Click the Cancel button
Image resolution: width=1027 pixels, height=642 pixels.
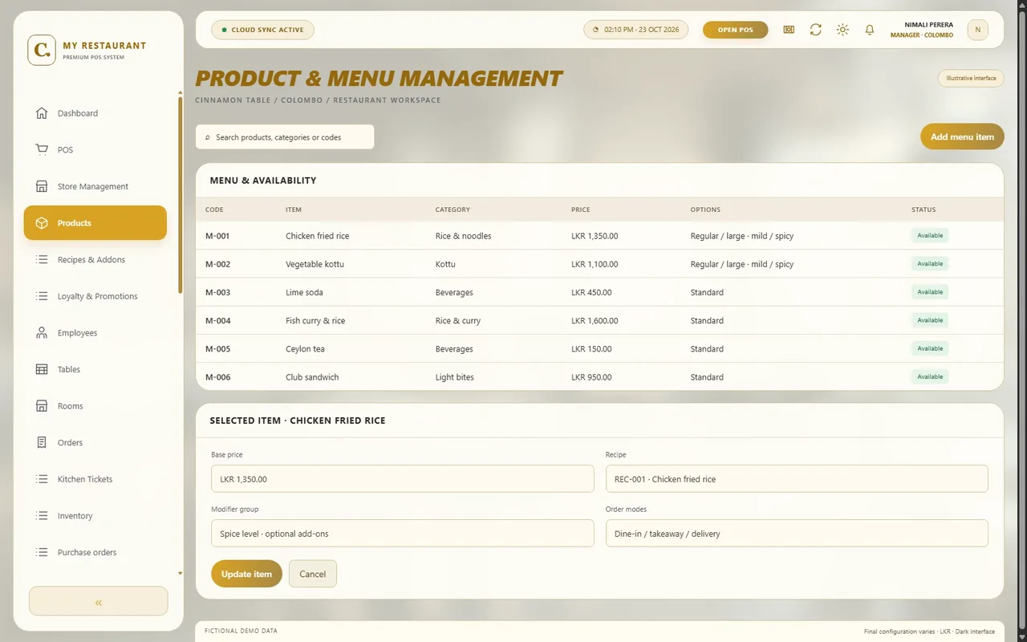tap(313, 574)
